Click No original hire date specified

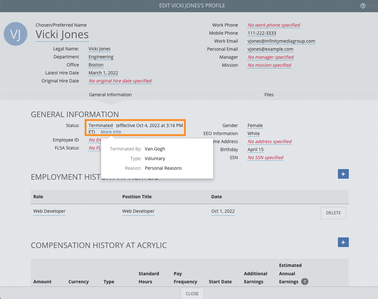[120, 81]
